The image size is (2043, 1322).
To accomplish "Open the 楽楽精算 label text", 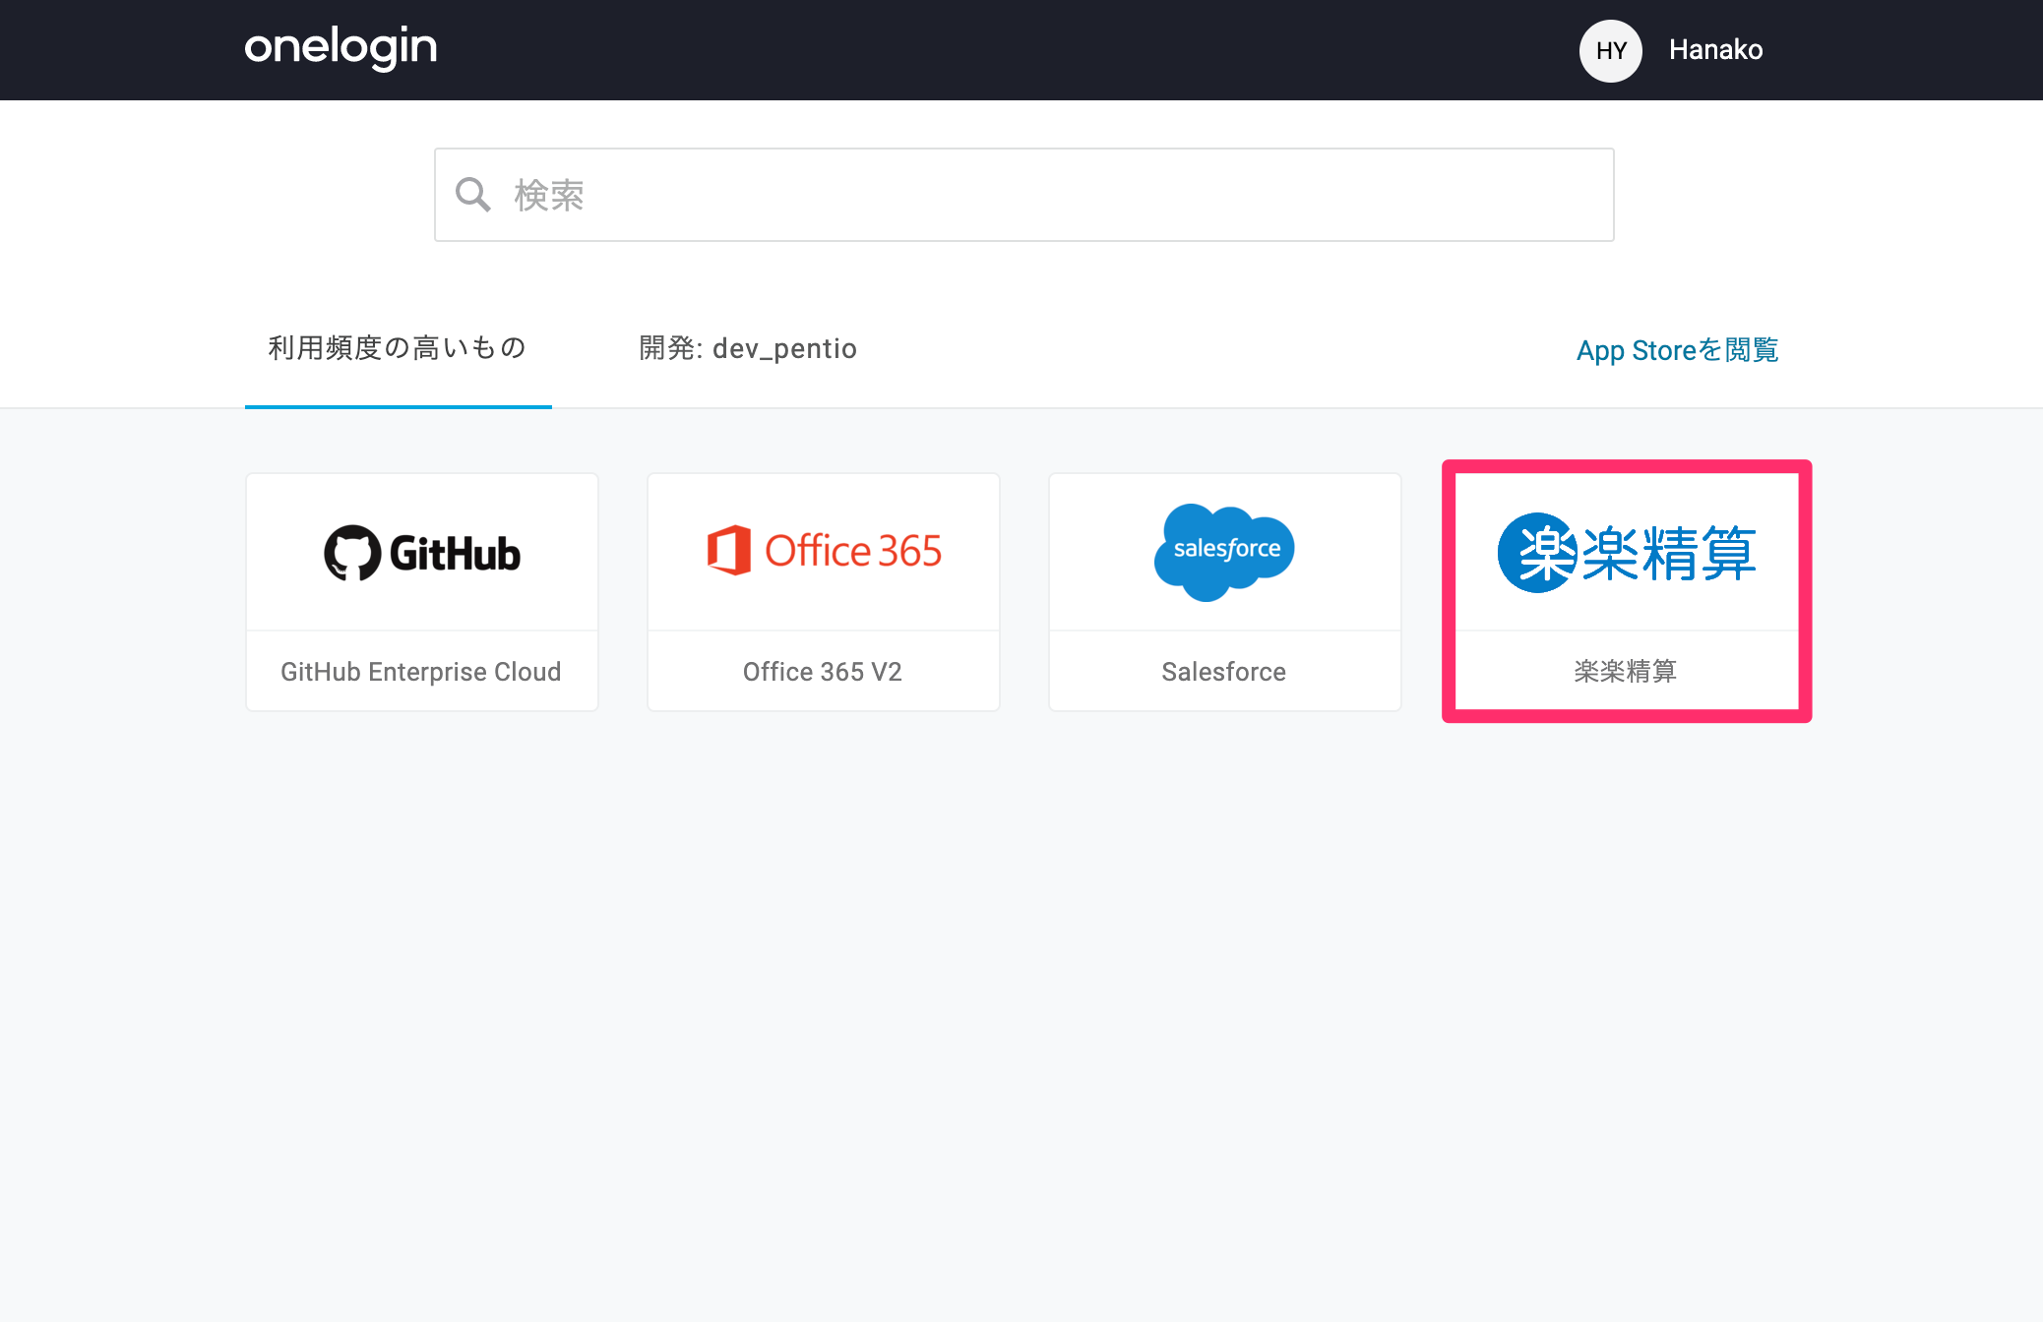I will pos(1626,671).
